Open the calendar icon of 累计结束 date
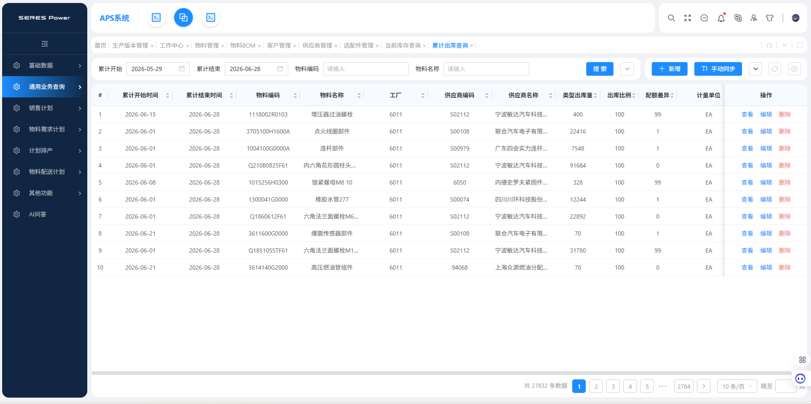811x404 pixels. [280, 68]
